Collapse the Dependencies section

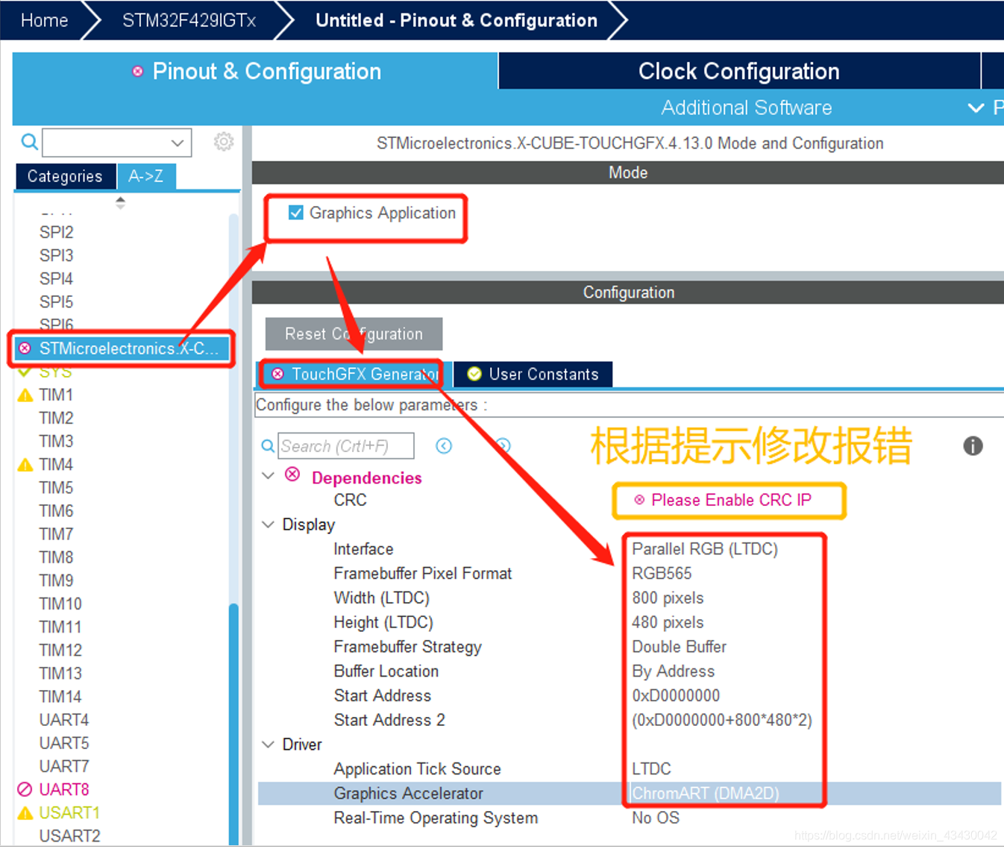click(269, 476)
